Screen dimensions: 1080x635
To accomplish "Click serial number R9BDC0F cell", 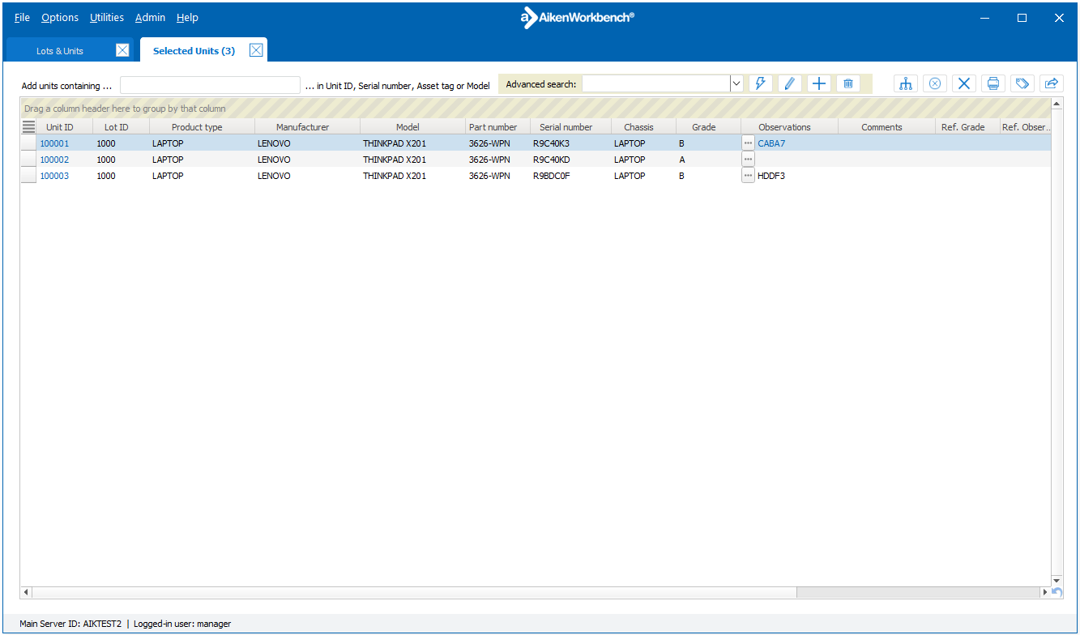I will pos(570,176).
